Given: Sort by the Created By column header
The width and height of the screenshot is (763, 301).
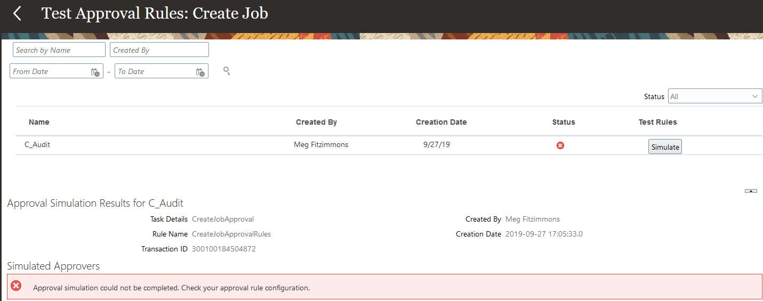Looking at the screenshot, I should tap(316, 122).
